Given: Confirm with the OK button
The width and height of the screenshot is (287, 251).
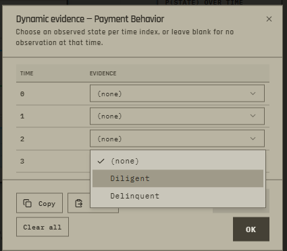Looking at the screenshot, I should pos(251,229).
